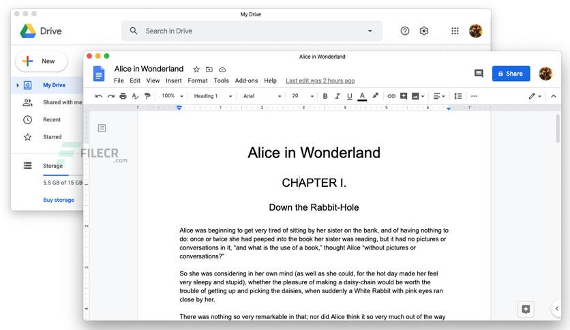Star the Alice in Wonderland document
Screen dimensions: 570x330
point(196,69)
